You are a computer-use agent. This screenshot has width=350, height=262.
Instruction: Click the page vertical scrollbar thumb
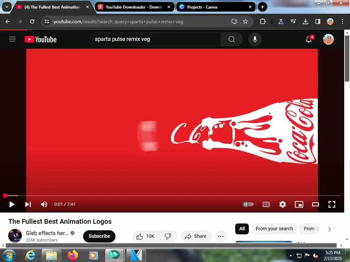[x=347, y=58]
